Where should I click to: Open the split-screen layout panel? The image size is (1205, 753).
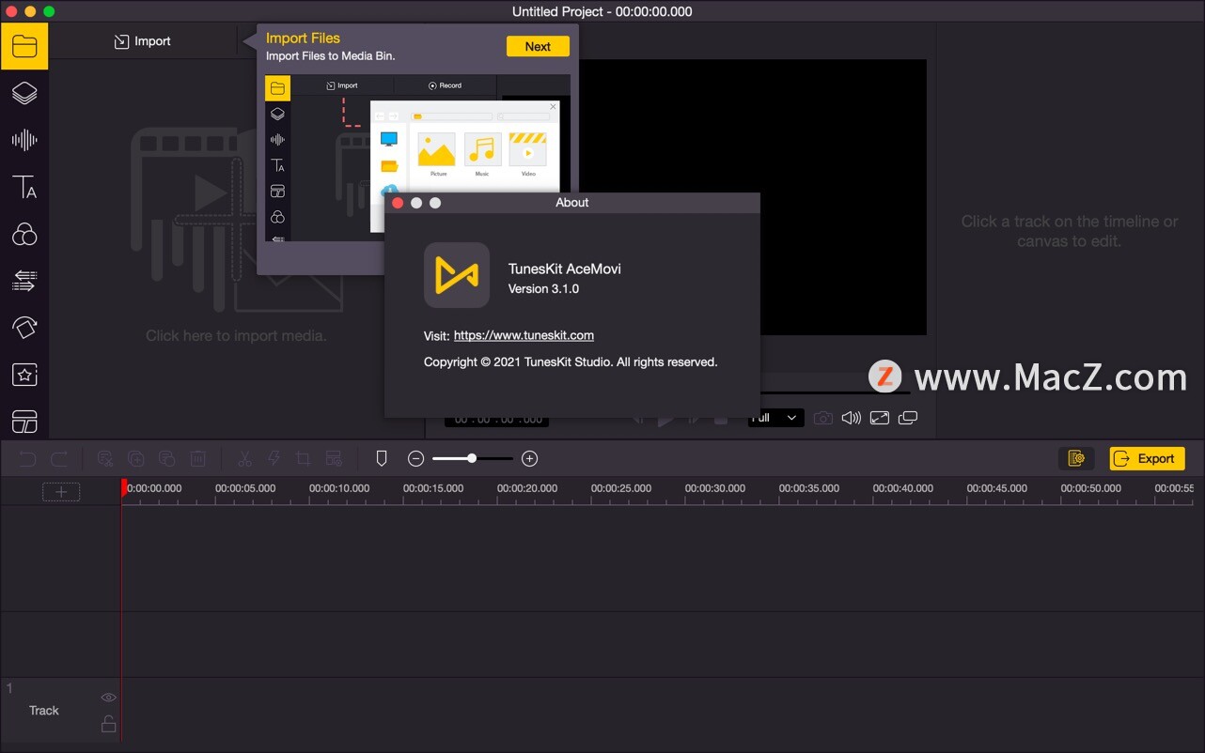[x=24, y=422]
